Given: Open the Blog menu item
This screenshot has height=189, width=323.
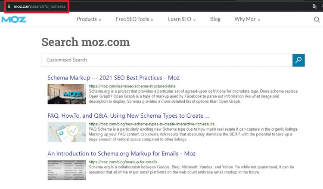Looking at the screenshot, I should pos(215,19).
